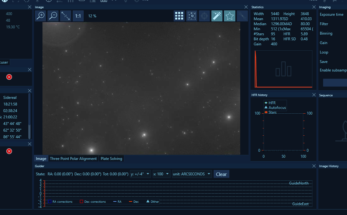The image size is (347, 215).
Task: Close the Sidereal mount info panel
Action: [30, 91]
